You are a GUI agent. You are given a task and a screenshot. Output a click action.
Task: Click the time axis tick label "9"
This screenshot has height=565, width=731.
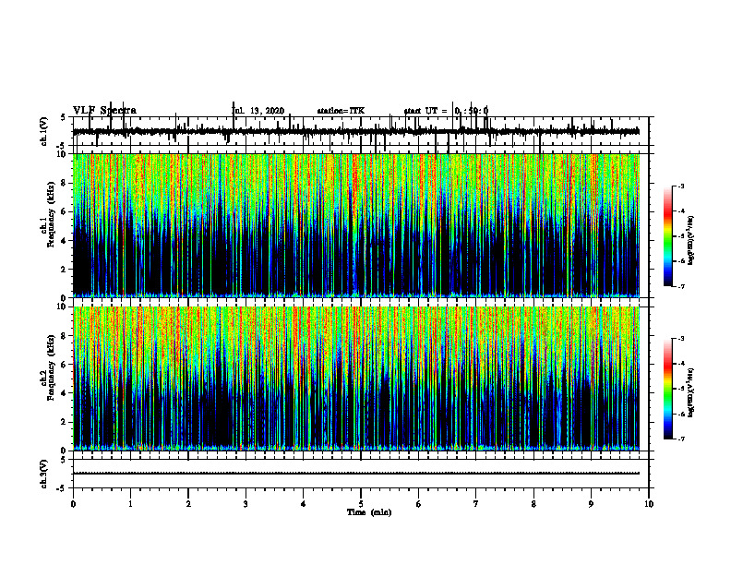(x=591, y=504)
